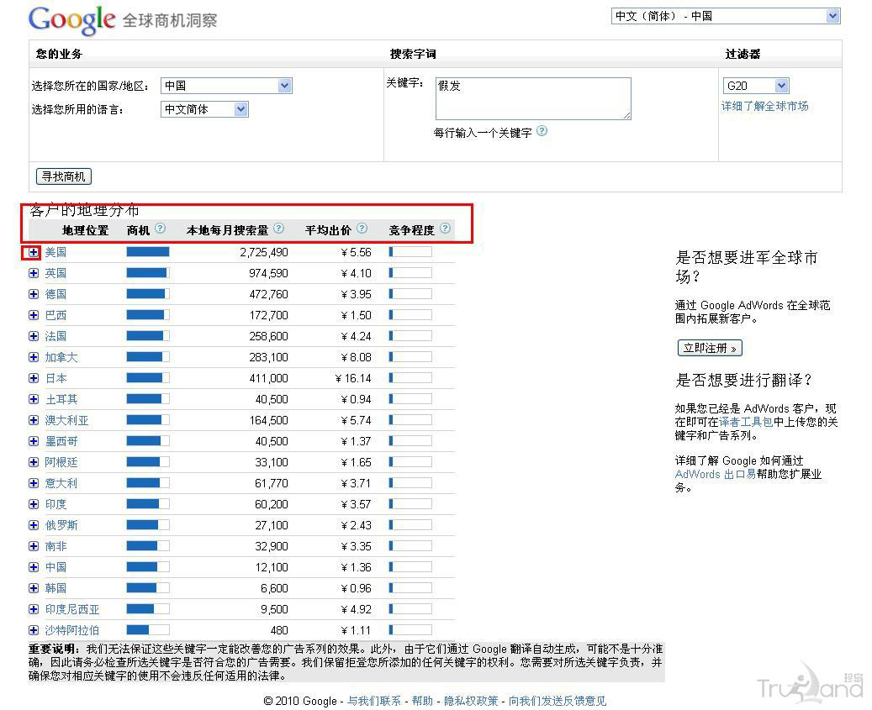
Task: Open the 详细了解全球市场 link
Action: tap(765, 106)
